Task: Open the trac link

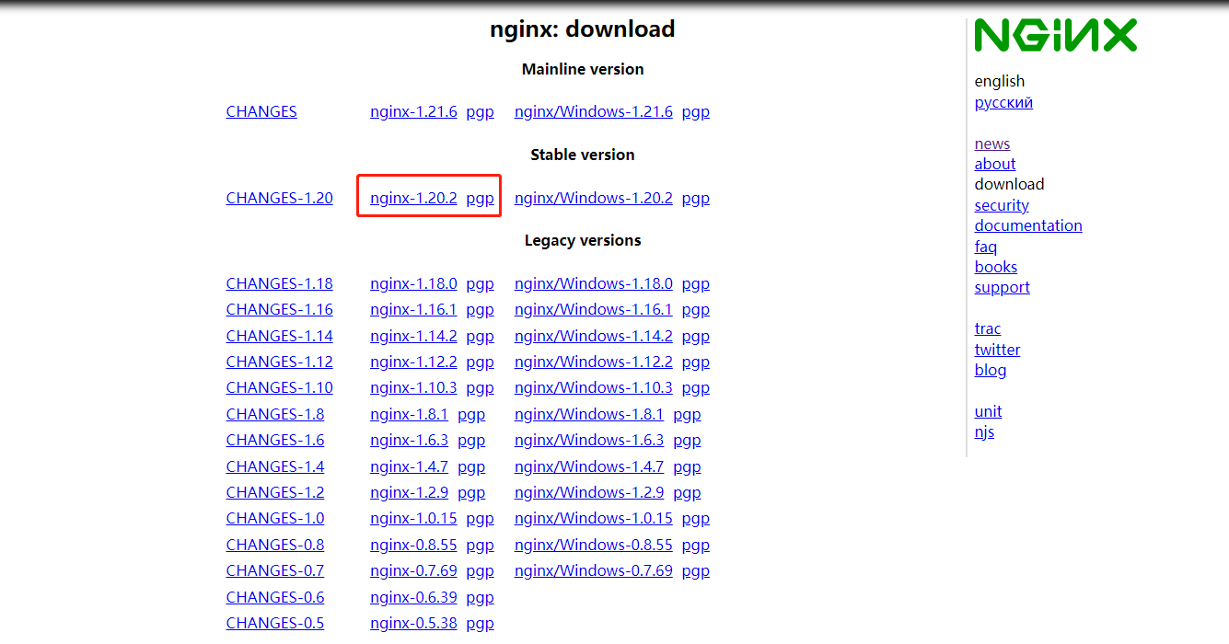Action: [x=988, y=328]
